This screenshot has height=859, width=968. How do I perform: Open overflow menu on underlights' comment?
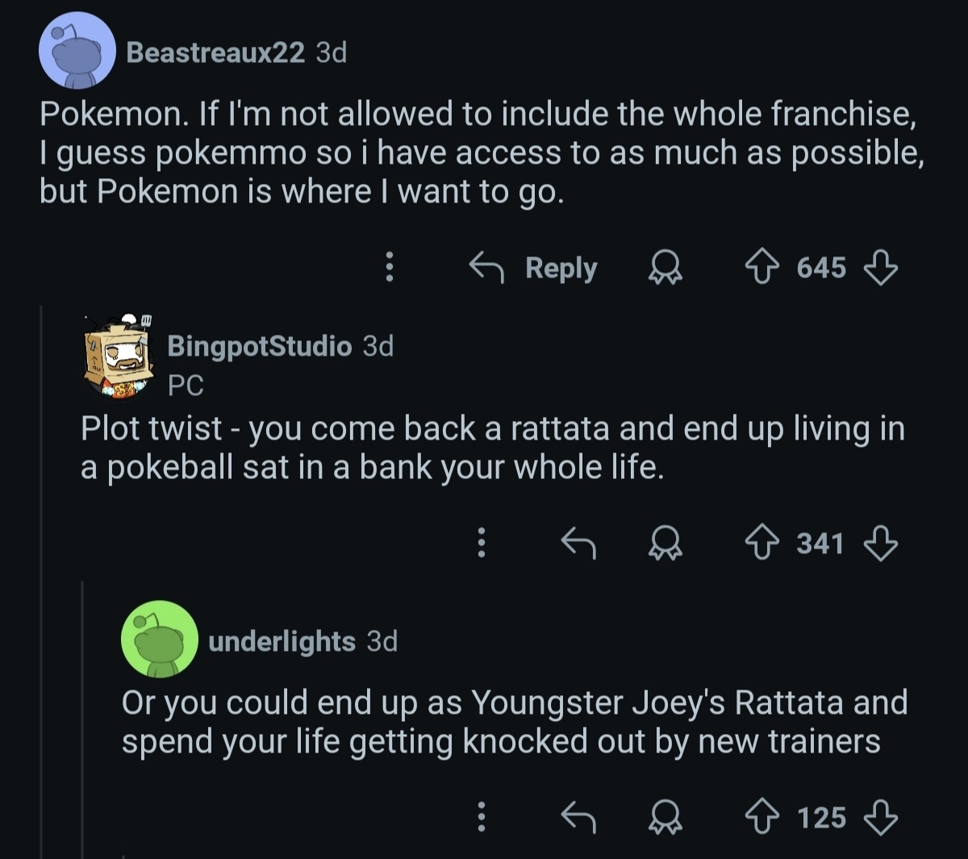(x=481, y=818)
